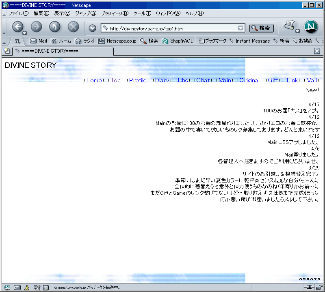The height and width of the screenshot is (292, 325).
Task: Go back with the Back arrow button
Action: [x=18, y=27]
